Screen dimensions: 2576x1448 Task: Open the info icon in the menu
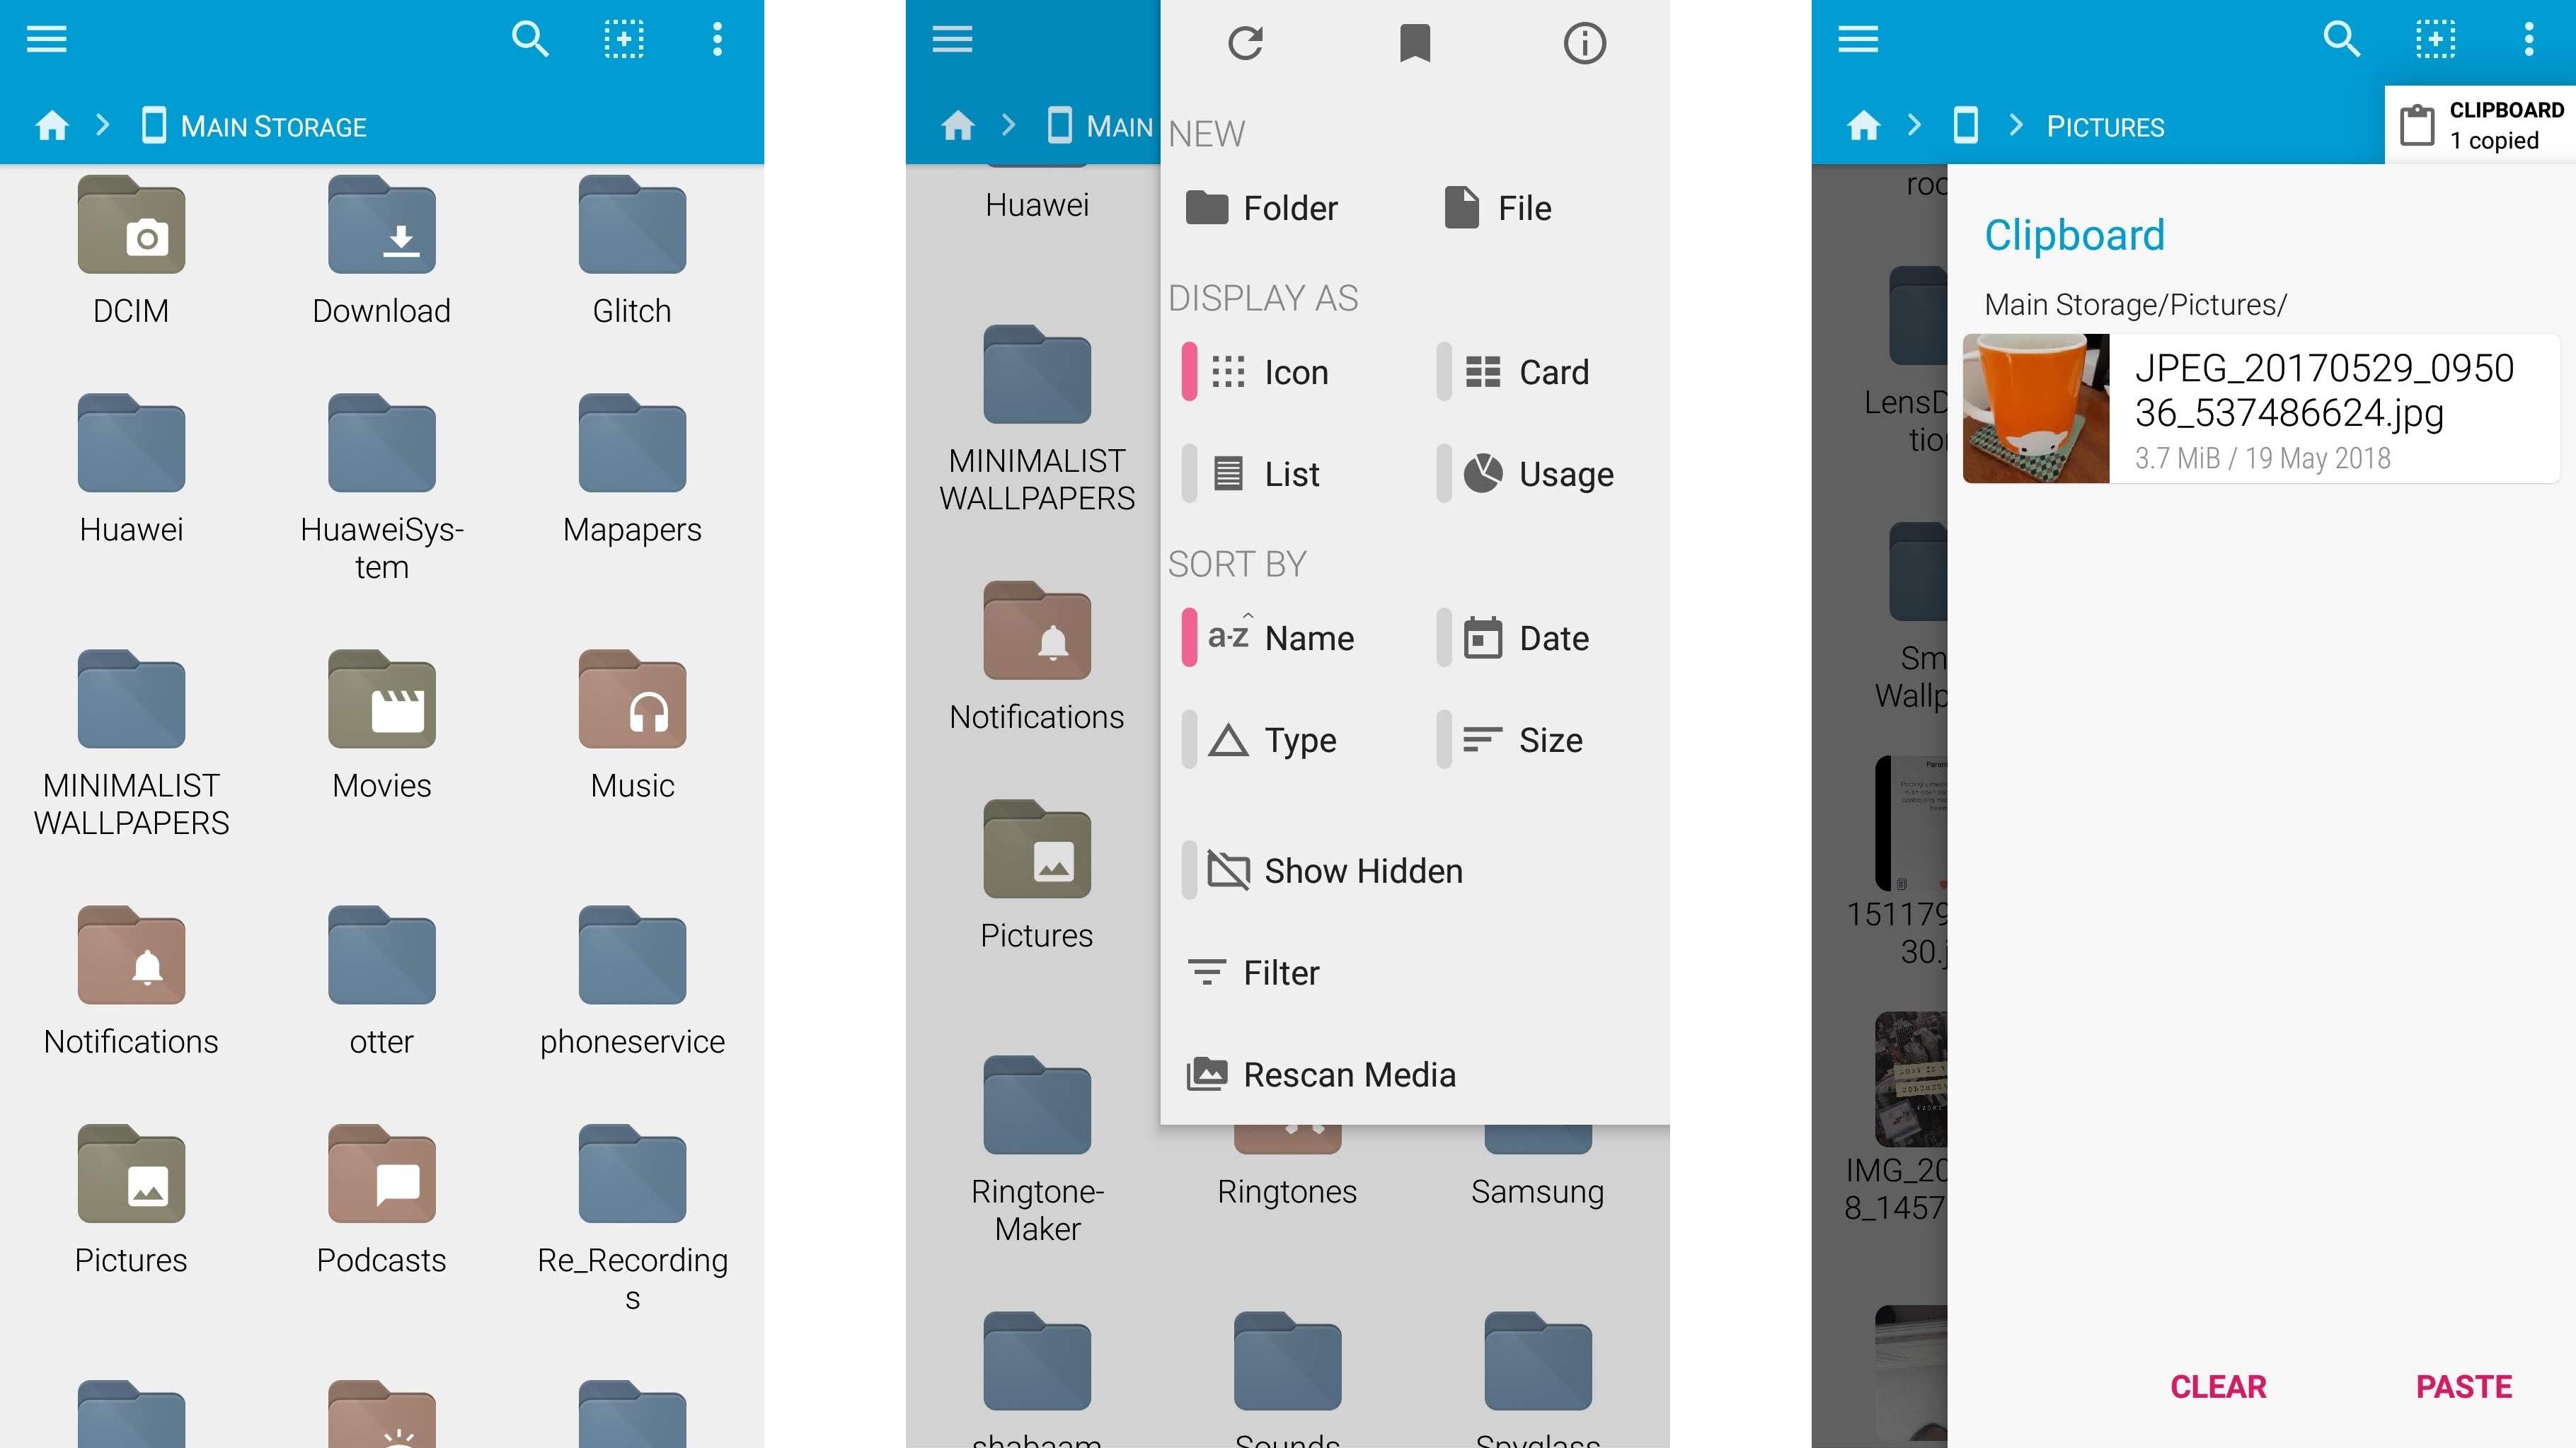1584,43
